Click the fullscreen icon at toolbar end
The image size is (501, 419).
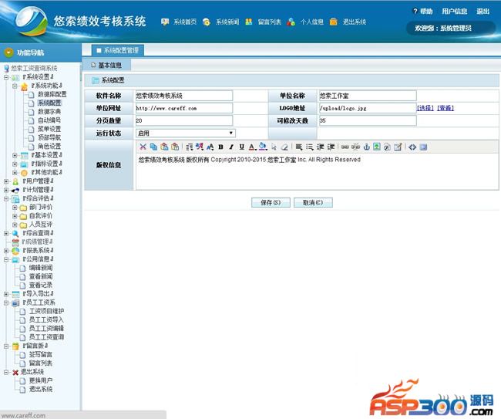[x=423, y=147]
